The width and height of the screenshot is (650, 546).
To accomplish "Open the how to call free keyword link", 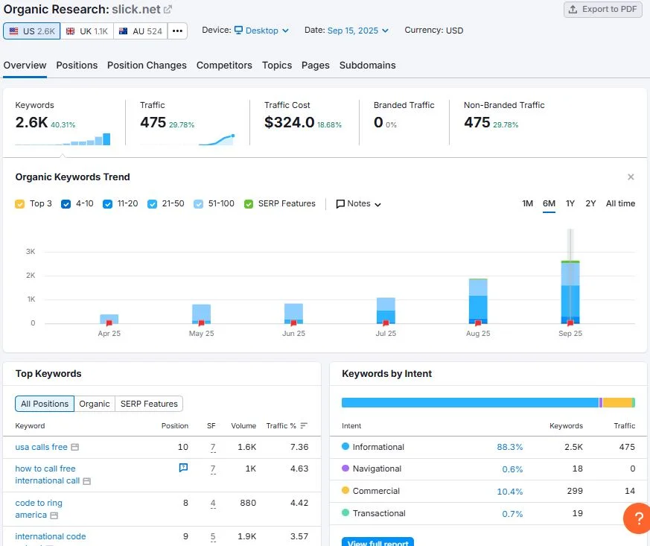I will pyautogui.click(x=47, y=474).
